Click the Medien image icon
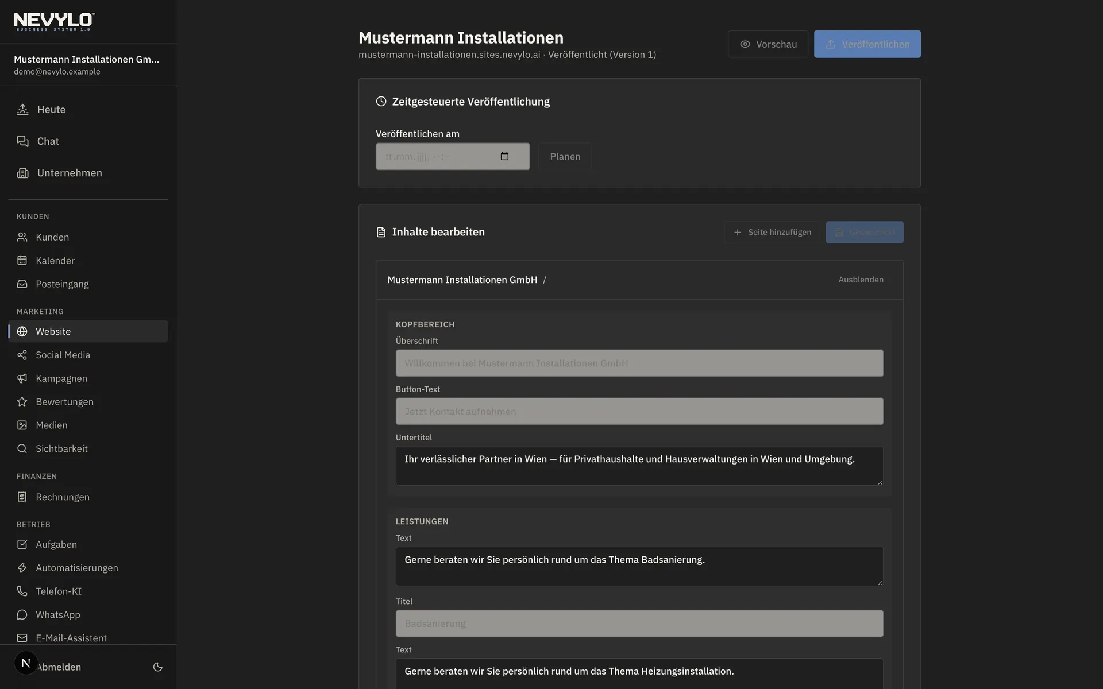Screen dimensions: 1103x689 tap(22, 425)
